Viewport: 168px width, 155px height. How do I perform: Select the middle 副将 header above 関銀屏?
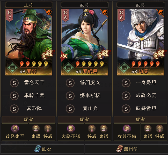tap(85, 5)
